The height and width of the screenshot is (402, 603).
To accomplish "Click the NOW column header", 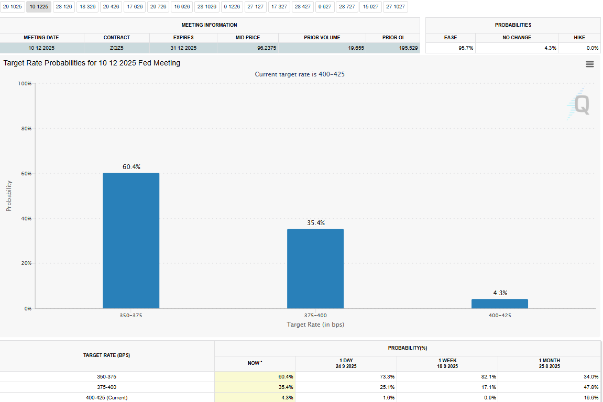I will click(255, 363).
